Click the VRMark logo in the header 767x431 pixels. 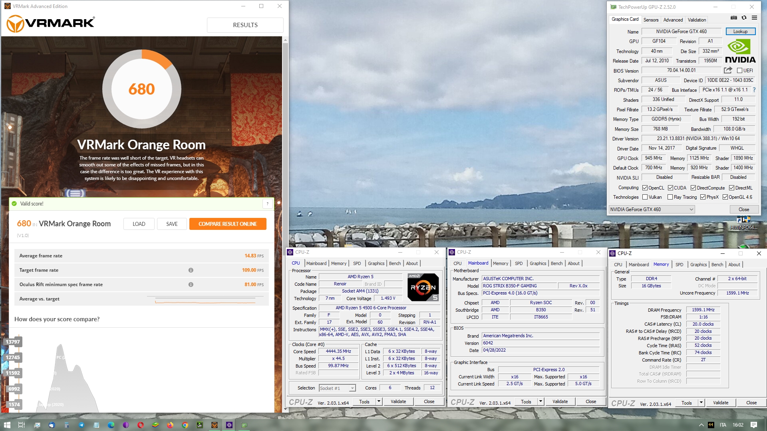[51, 24]
